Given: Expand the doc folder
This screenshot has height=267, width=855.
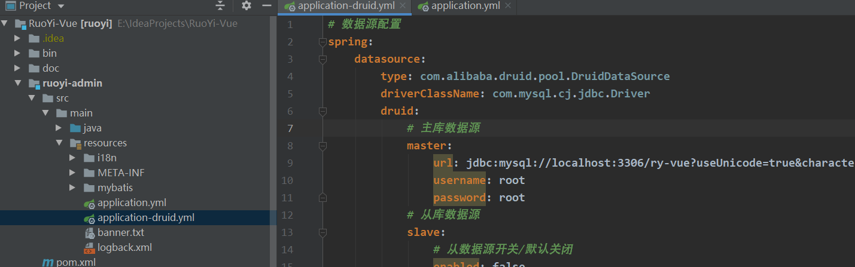Looking at the screenshot, I should (18, 68).
